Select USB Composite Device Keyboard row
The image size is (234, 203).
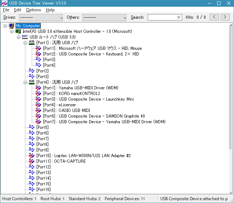pos(91,54)
